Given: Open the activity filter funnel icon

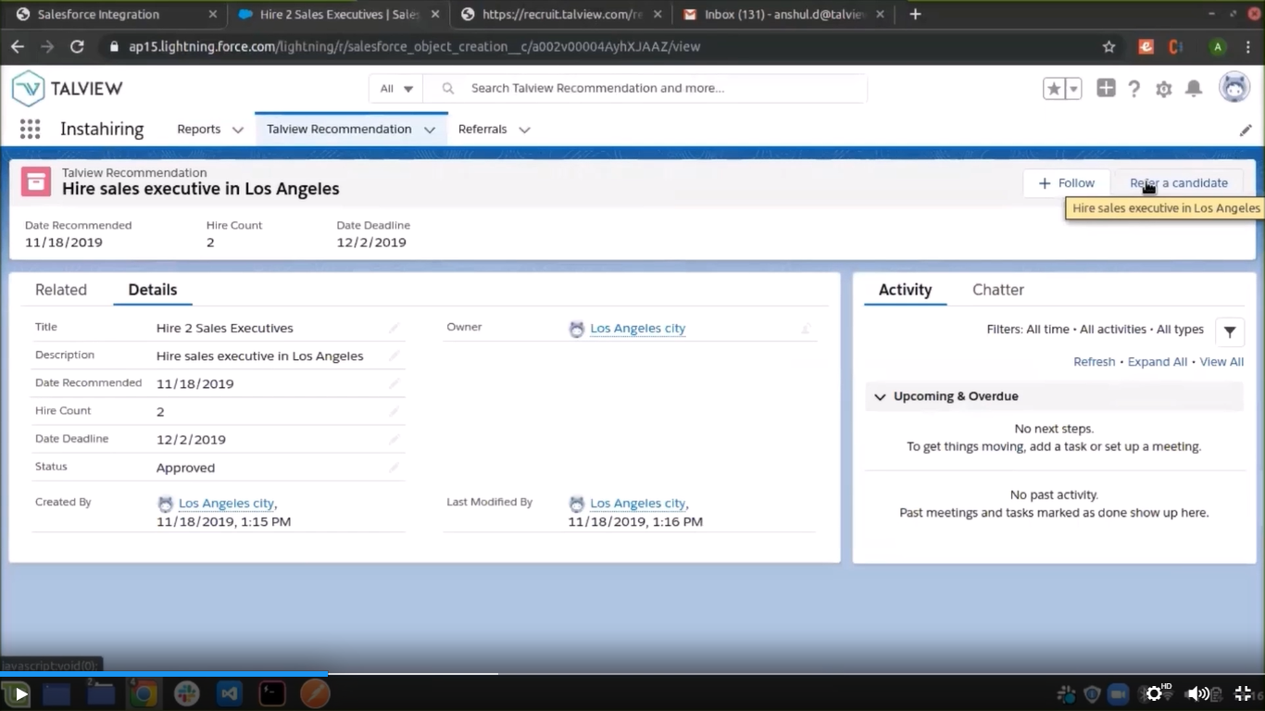Looking at the screenshot, I should (x=1230, y=331).
